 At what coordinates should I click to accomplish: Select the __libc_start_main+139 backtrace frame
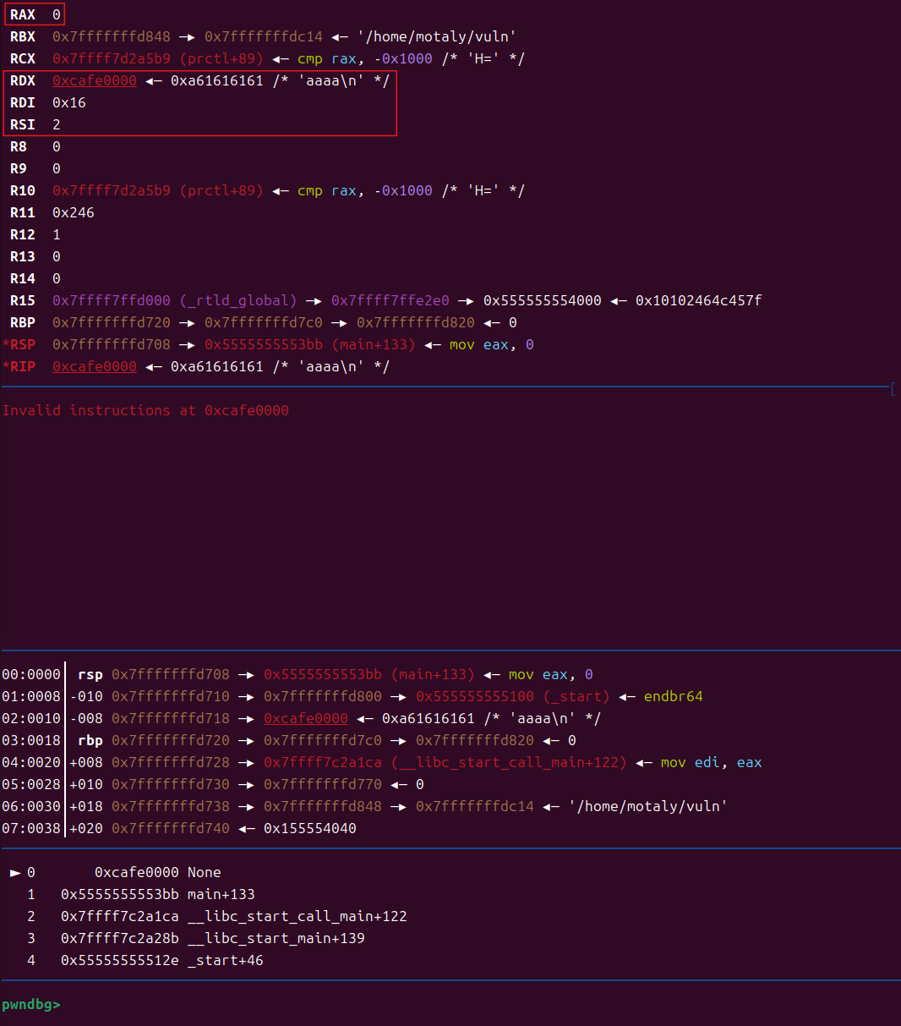(276, 938)
